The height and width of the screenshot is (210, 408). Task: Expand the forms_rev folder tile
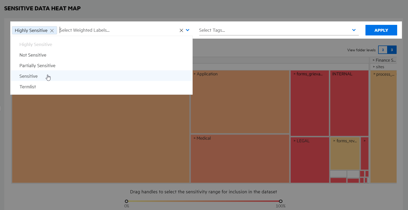click(334, 141)
